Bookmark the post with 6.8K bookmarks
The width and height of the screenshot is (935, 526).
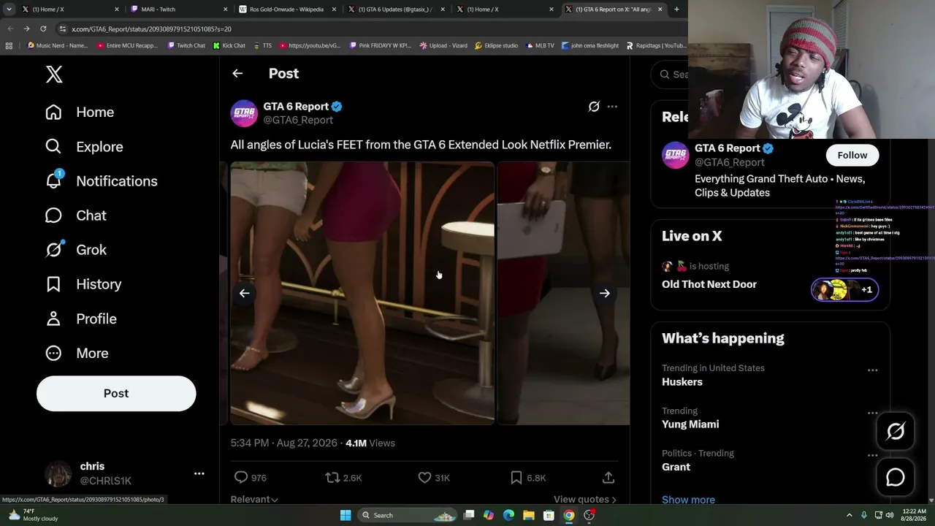[x=516, y=477]
